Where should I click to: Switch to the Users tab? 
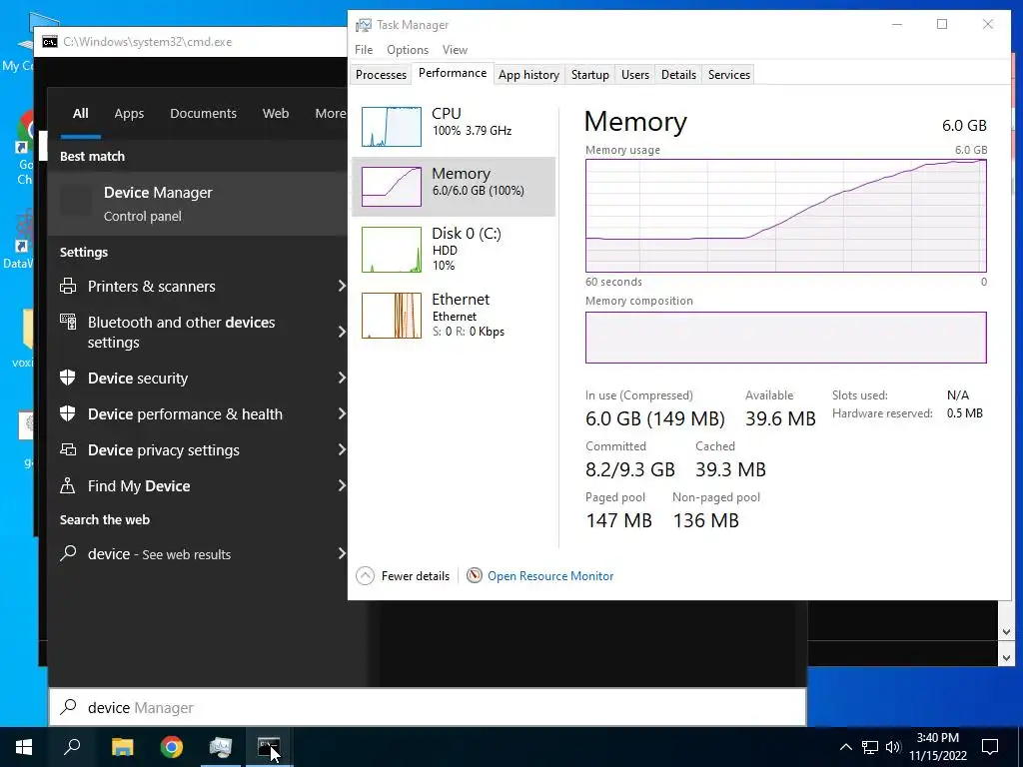(x=634, y=74)
